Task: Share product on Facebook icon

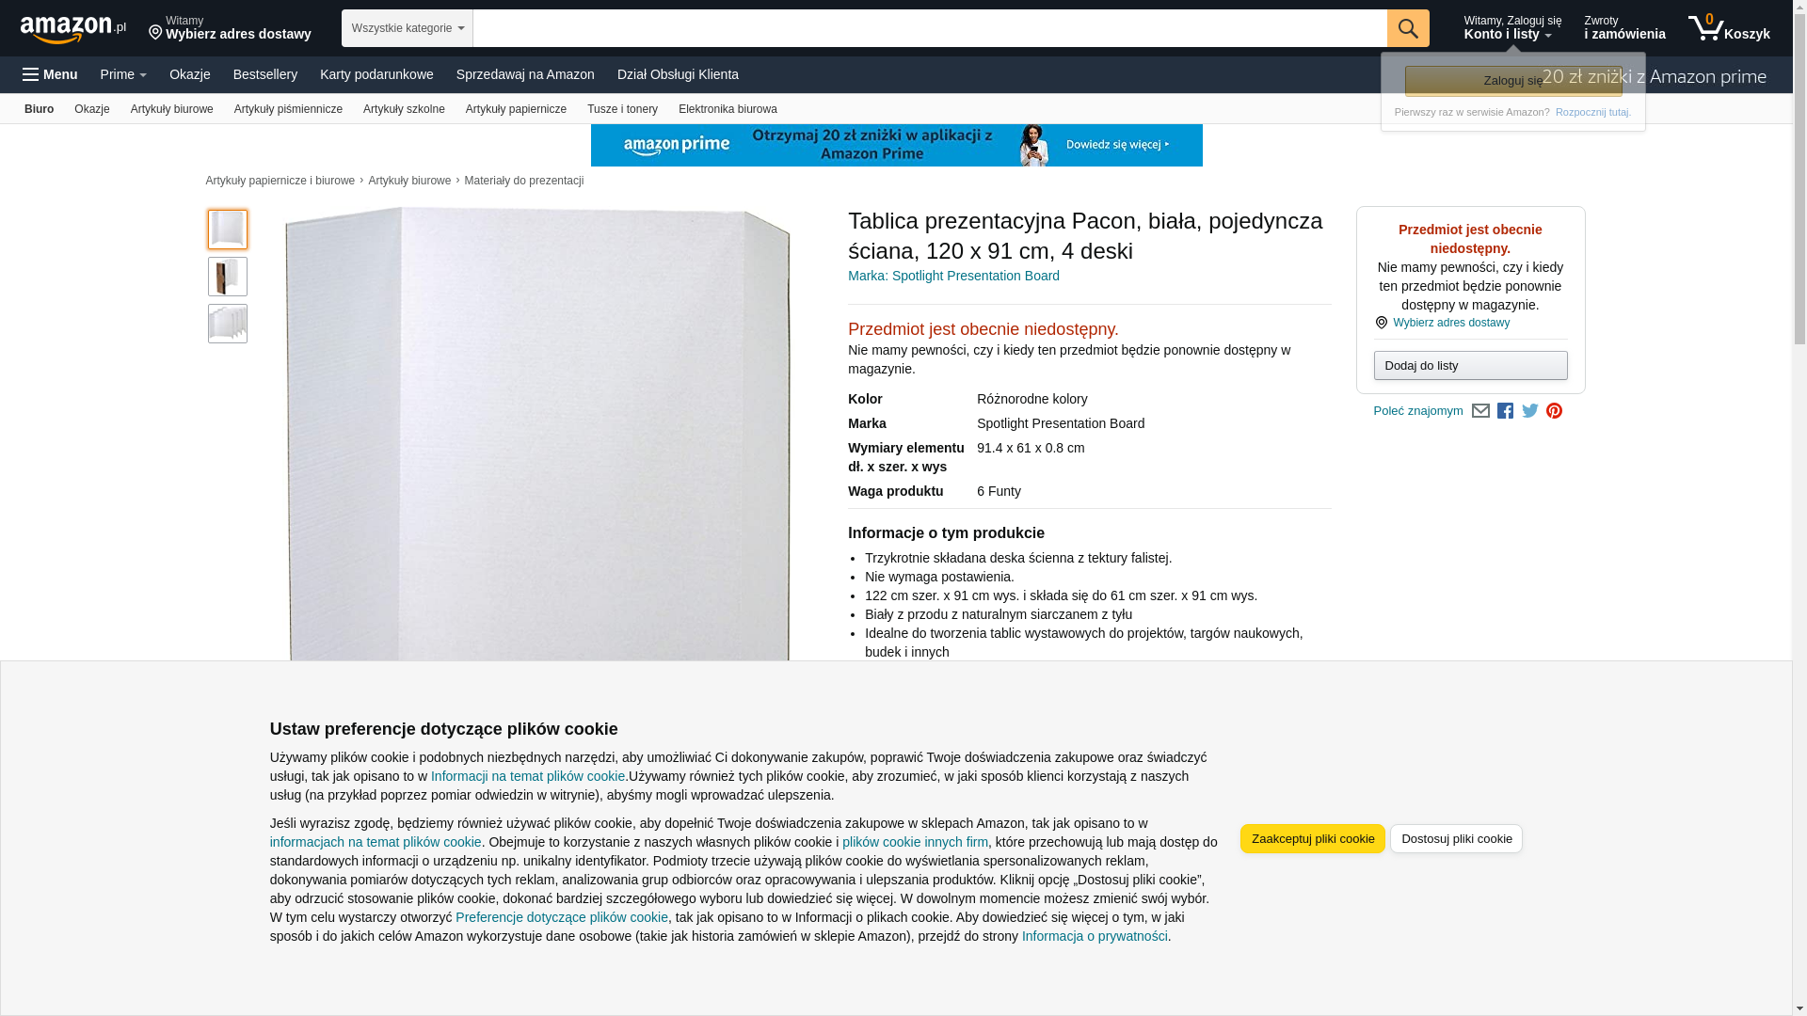Action: [1505, 411]
